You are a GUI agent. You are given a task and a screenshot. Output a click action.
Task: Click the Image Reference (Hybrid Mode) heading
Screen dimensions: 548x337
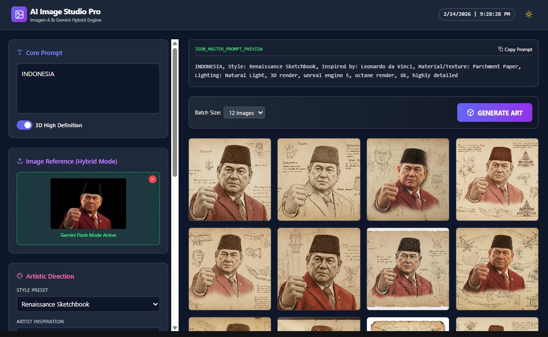71,161
